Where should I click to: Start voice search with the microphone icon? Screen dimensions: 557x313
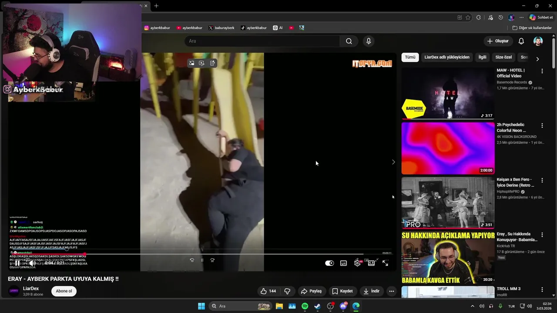click(x=369, y=41)
